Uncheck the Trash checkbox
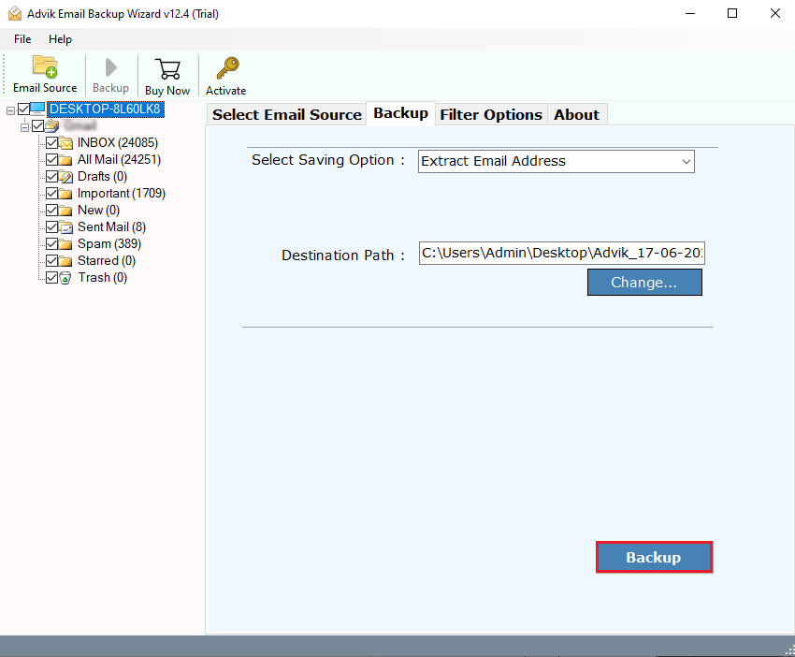795x657 pixels. coord(51,278)
